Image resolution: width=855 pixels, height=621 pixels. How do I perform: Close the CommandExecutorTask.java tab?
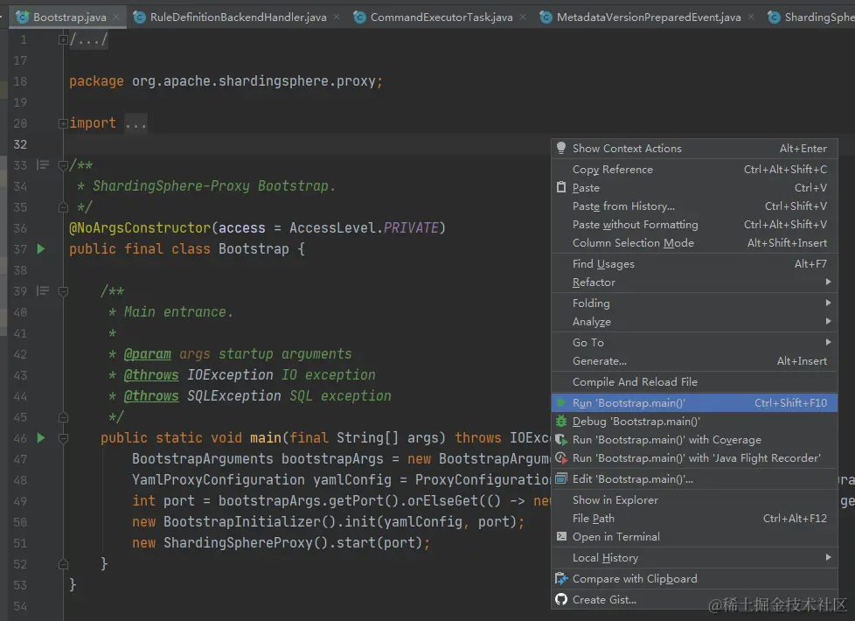click(523, 17)
